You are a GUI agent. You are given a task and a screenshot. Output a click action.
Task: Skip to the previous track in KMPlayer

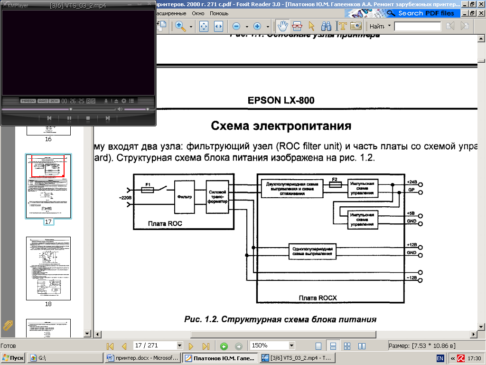(x=49, y=118)
